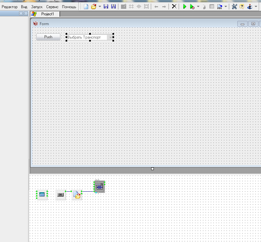Expand the dropdown beside the info icon
Image resolution: width=261 pixels, height=242 pixels.
coord(256,7)
